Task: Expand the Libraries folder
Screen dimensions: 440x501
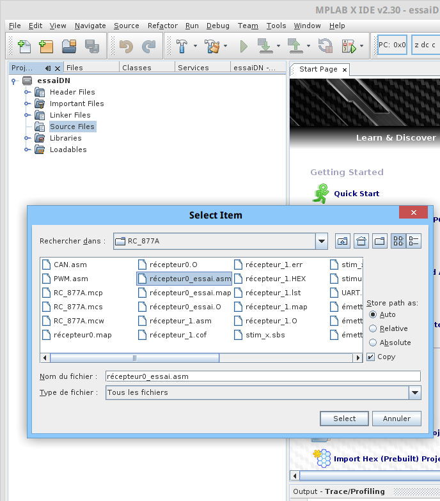Action: pyautogui.click(x=27, y=138)
